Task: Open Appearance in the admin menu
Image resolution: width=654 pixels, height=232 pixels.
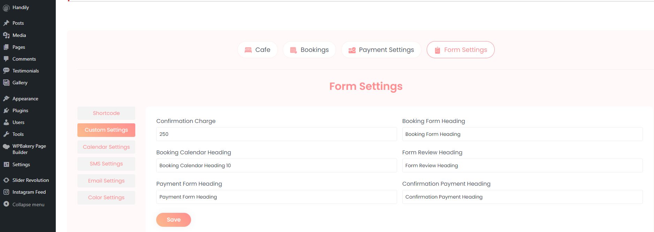Action: [25, 99]
